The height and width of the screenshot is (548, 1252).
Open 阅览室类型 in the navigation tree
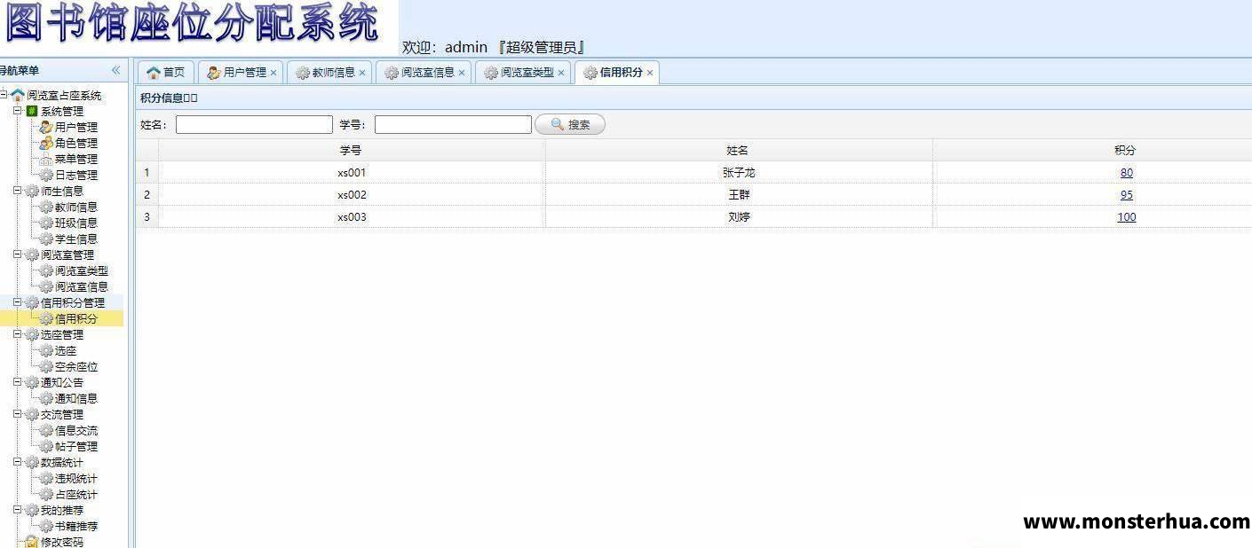pyautogui.click(x=82, y=270)
